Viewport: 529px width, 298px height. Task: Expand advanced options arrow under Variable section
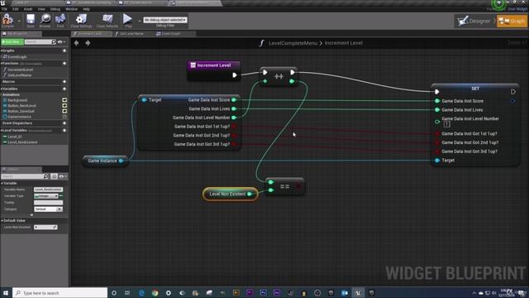tap(31, 215)
